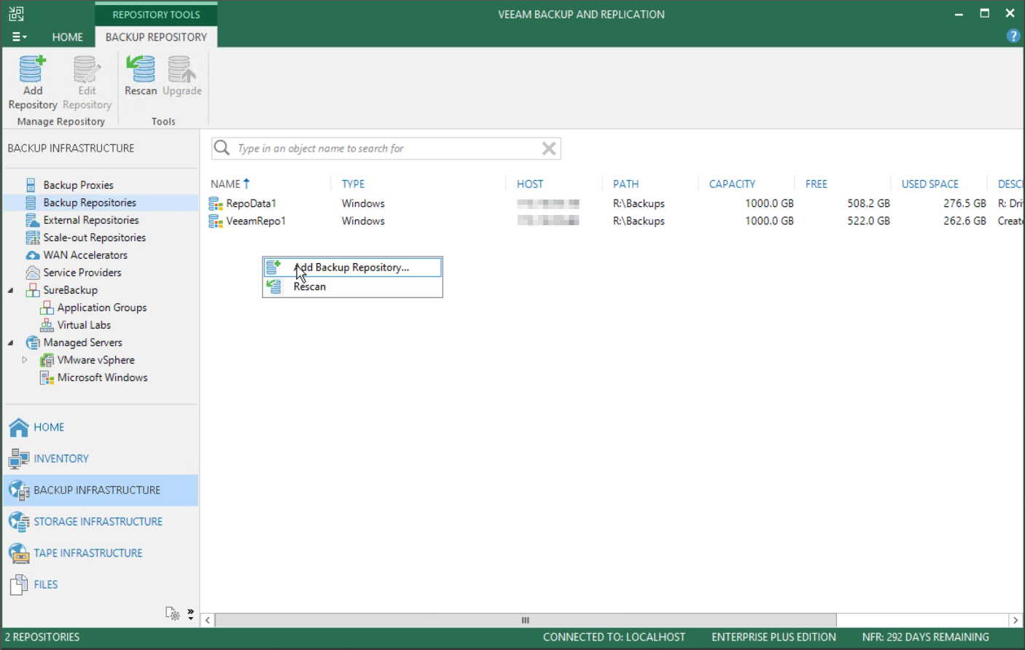Click the horizontal scrollbar thumb
The image size is (1025, 650).
coord(526,620)
